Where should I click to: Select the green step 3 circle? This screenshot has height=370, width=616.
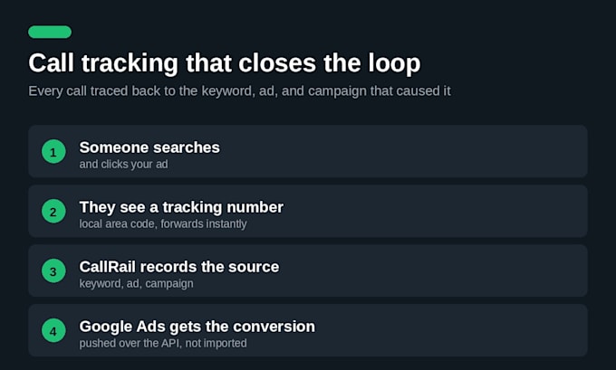click(x=53, y=270)
